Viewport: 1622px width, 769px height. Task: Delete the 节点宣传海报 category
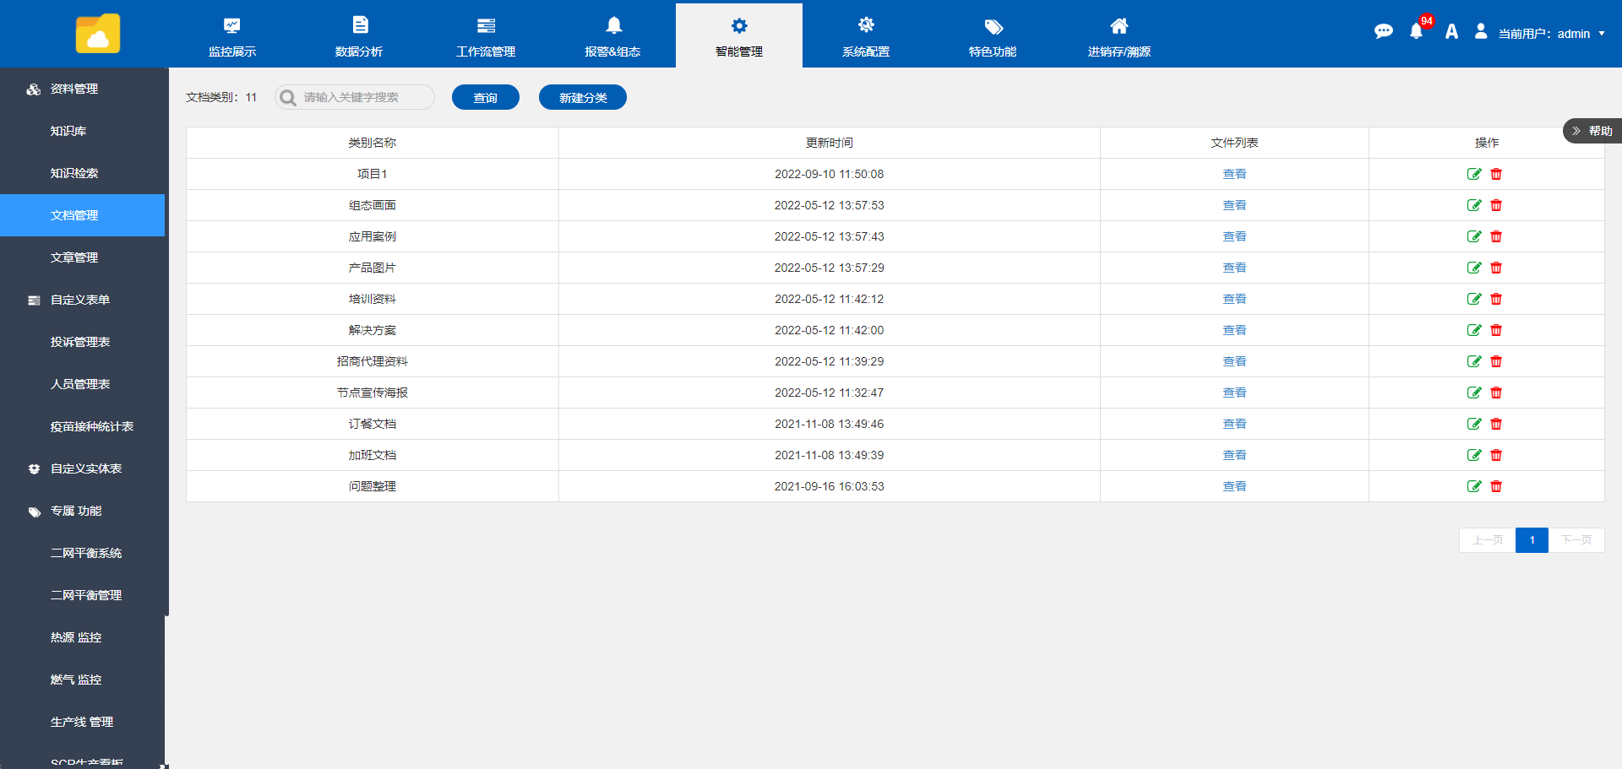click(x=1496, y=393)
